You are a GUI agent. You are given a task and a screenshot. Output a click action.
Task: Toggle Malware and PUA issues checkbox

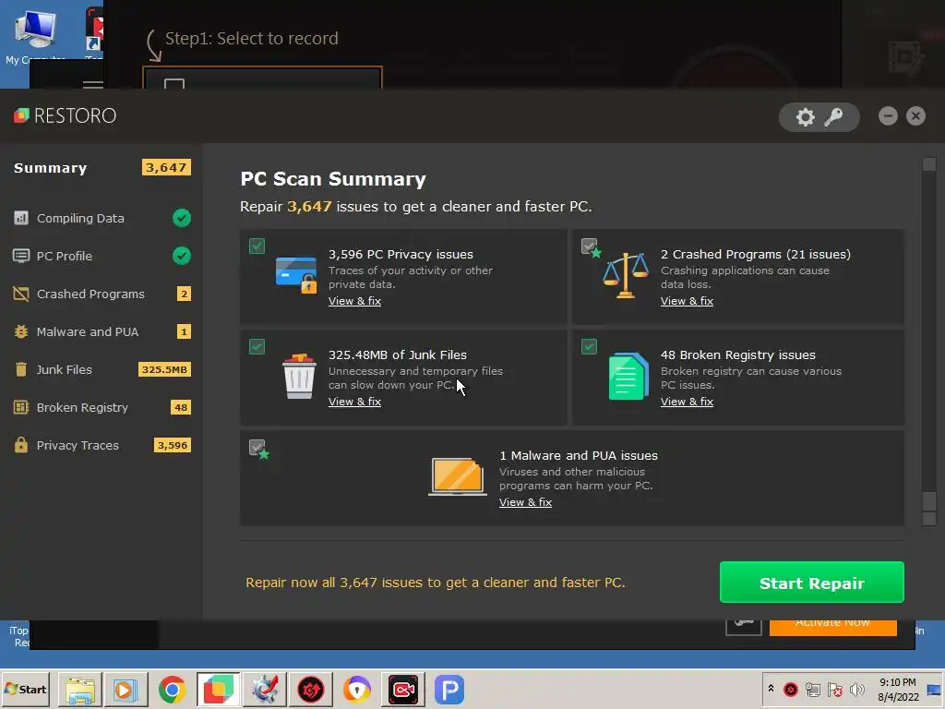pyautogui.click(x=257, y=448)
